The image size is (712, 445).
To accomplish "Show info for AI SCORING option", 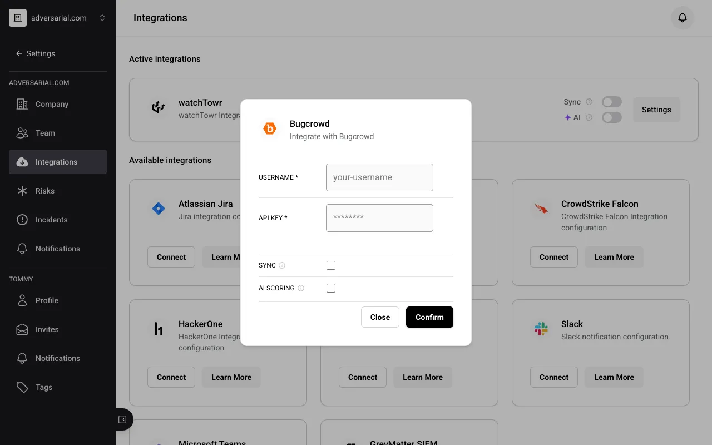I will [x=301, y=288].
